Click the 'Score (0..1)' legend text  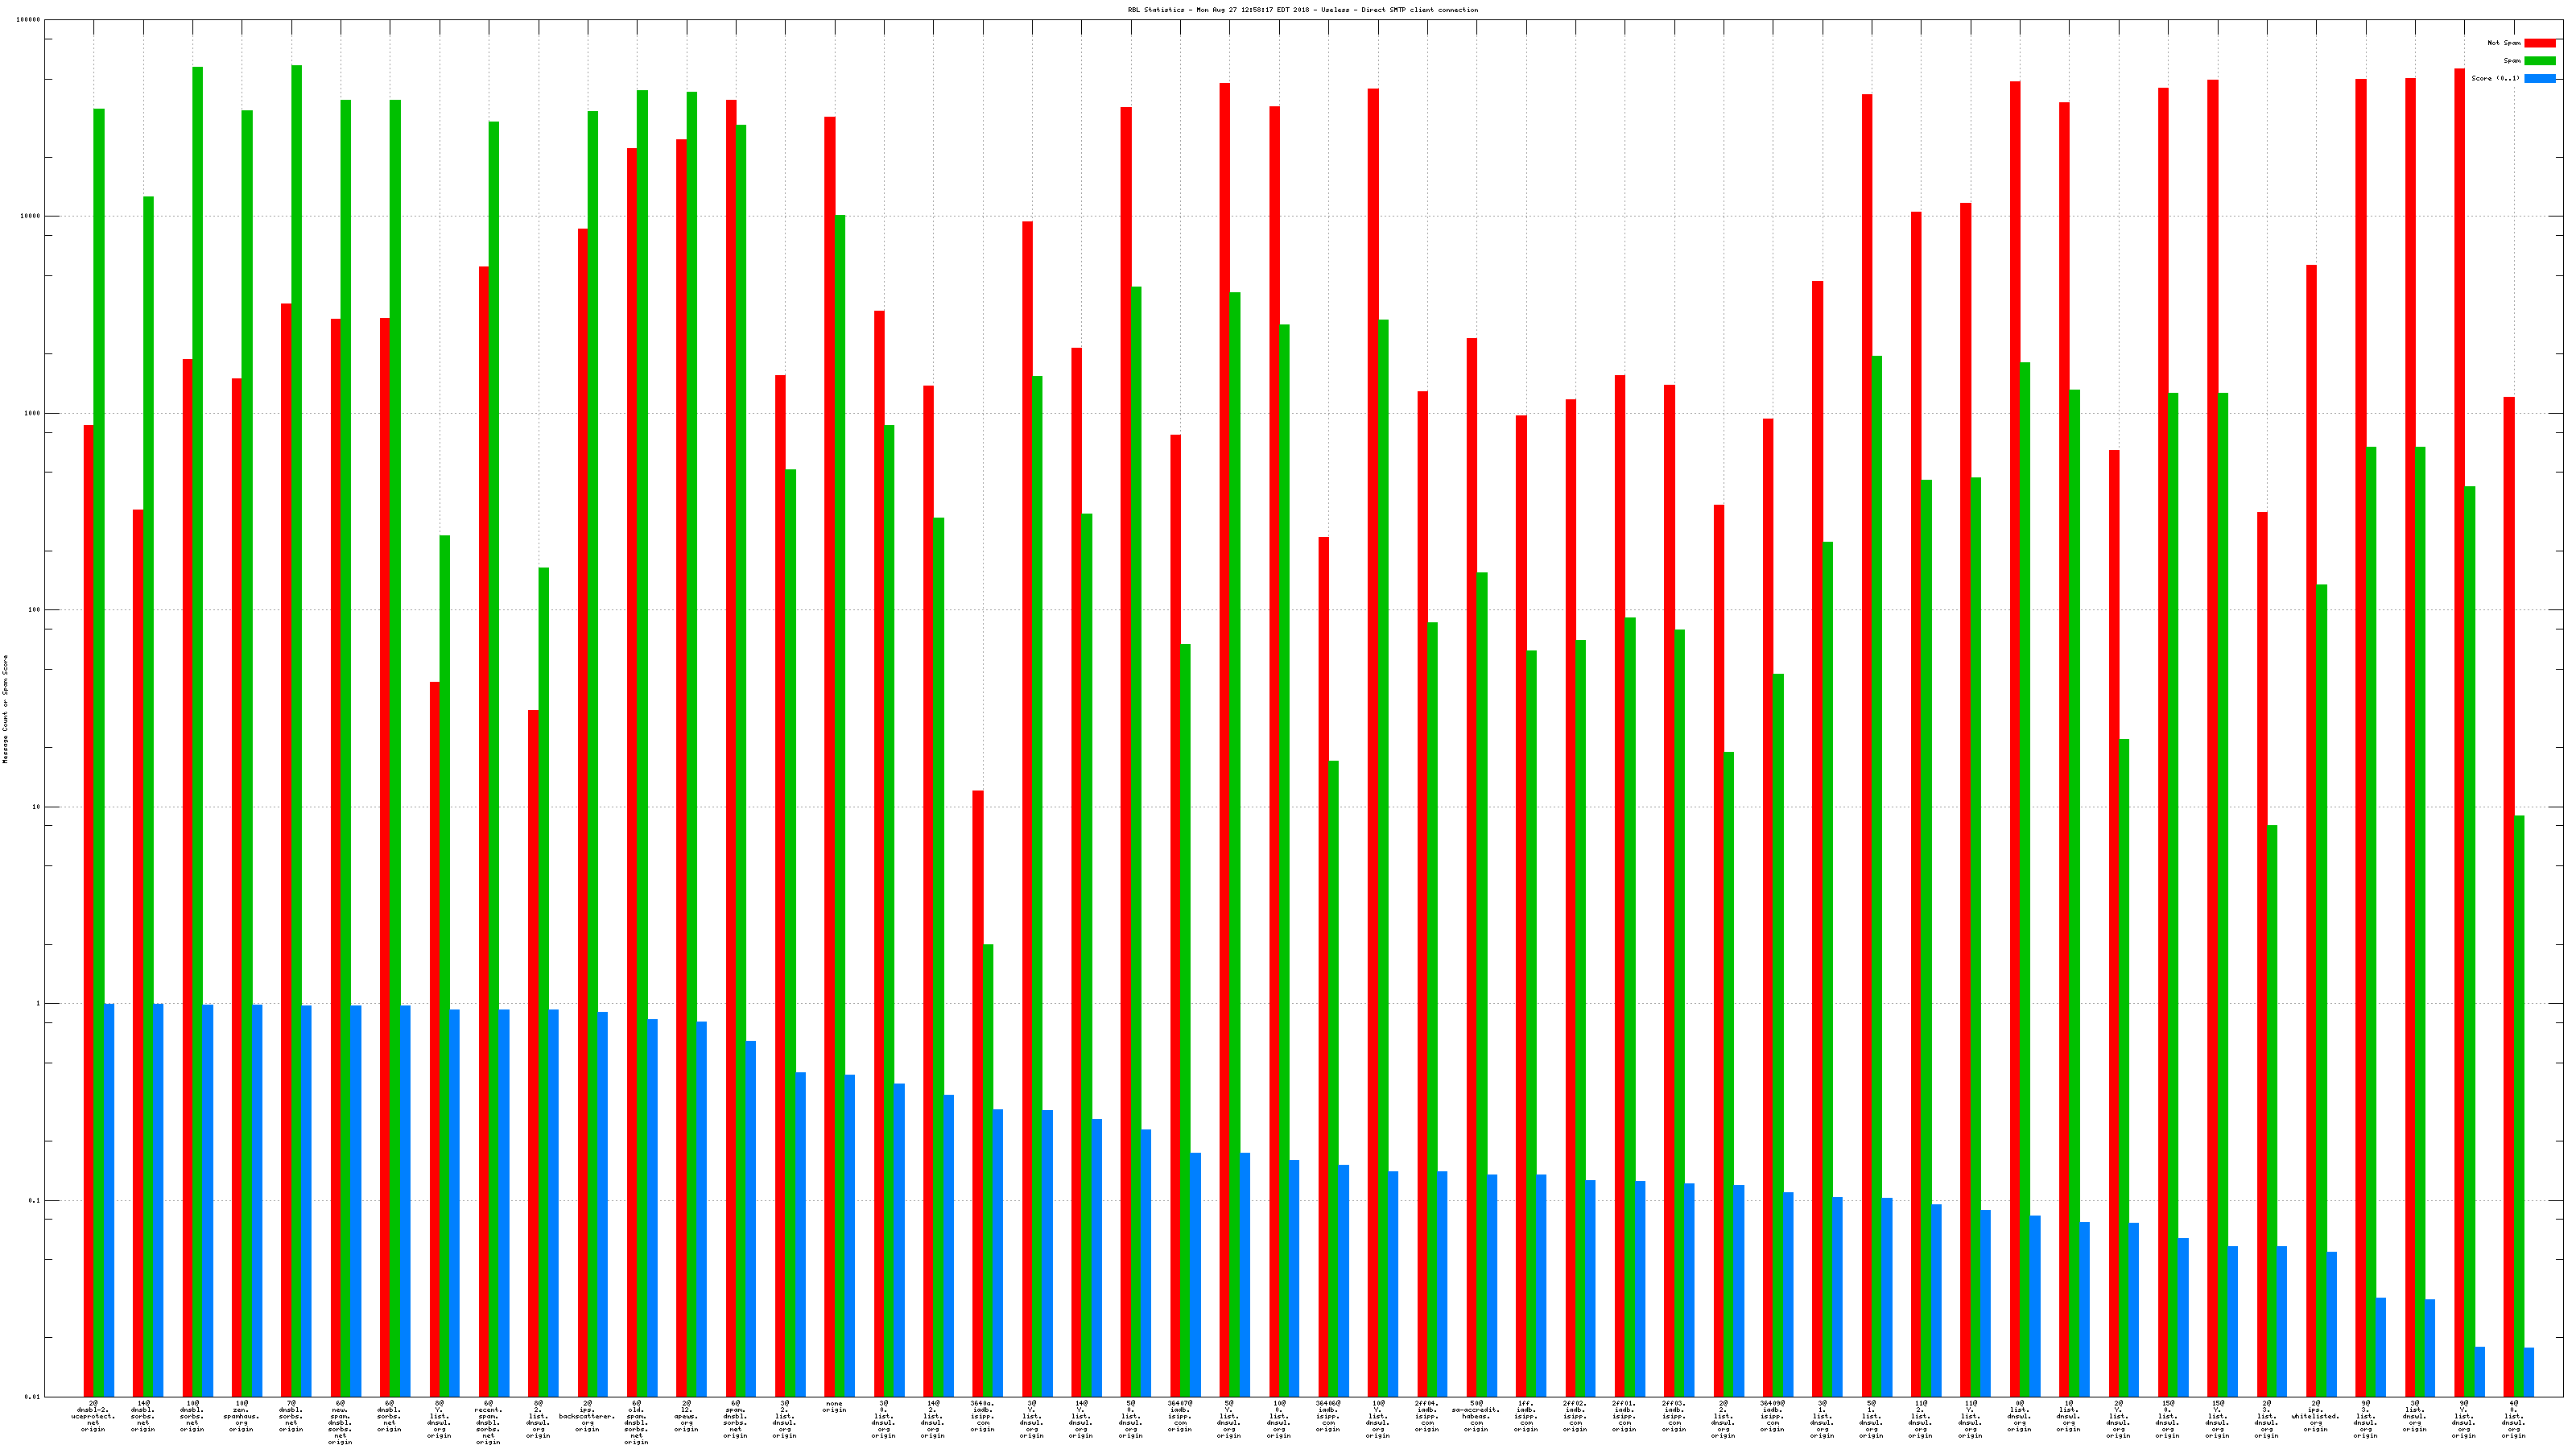[x=2495, y=78]
